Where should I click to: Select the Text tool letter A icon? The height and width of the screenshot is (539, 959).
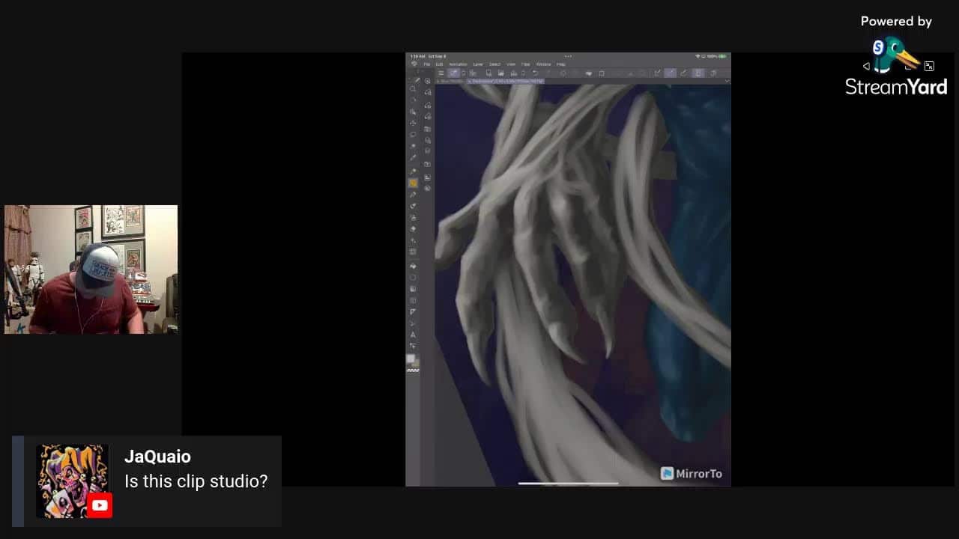pos(413,335)
